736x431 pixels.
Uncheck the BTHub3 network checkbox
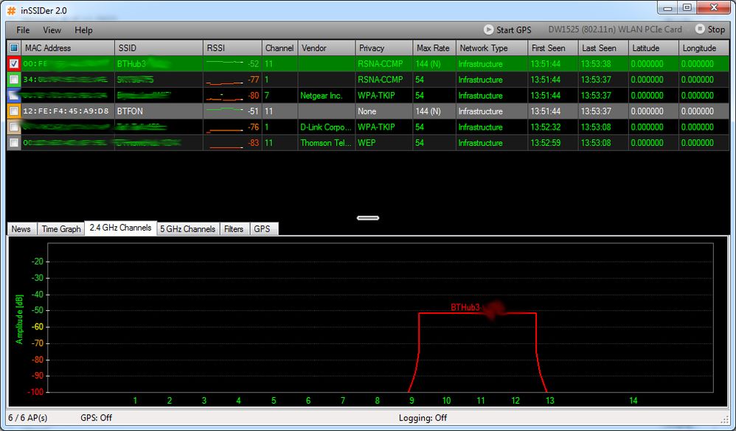coord(14,64)
